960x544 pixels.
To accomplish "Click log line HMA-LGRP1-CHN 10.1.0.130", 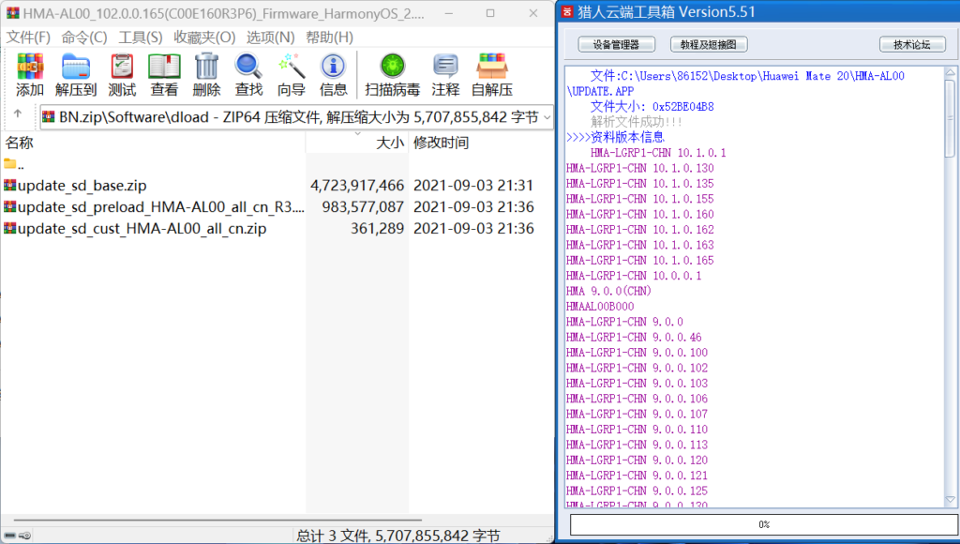I will click(x=639, y=168).
